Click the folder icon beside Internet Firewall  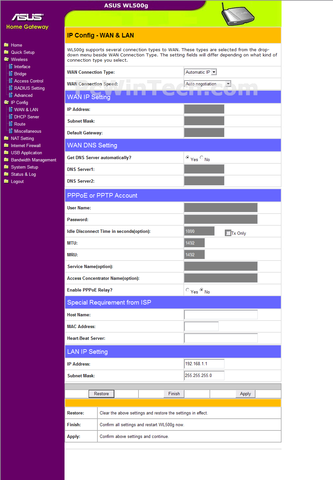(x=6, y=145)
